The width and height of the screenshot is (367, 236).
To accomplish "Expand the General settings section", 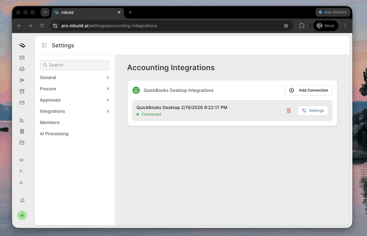I will click(75, 77).
